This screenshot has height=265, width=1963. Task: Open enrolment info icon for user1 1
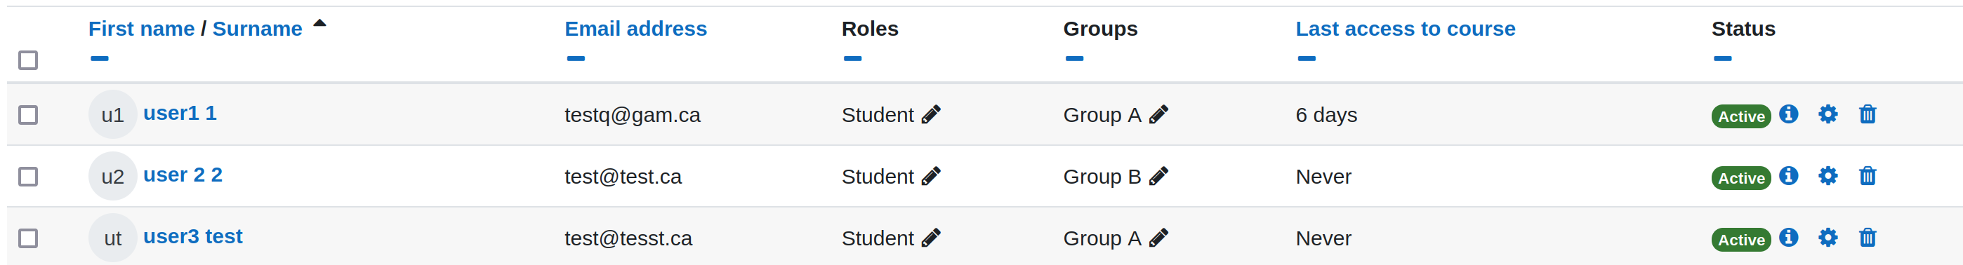pyautogui.click(x=1788, y=114)
